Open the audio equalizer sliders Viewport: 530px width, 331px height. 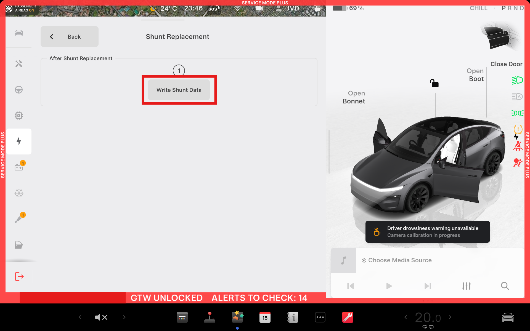coord(466,286)
